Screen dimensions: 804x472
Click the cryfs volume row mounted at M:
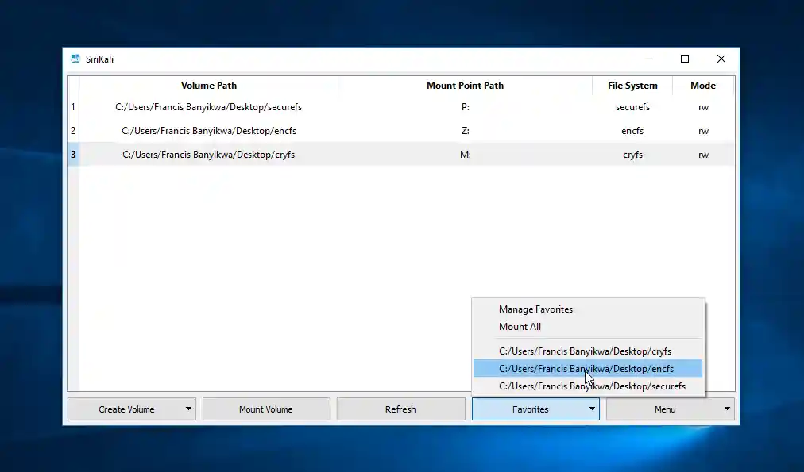click(x=208, y=155)
